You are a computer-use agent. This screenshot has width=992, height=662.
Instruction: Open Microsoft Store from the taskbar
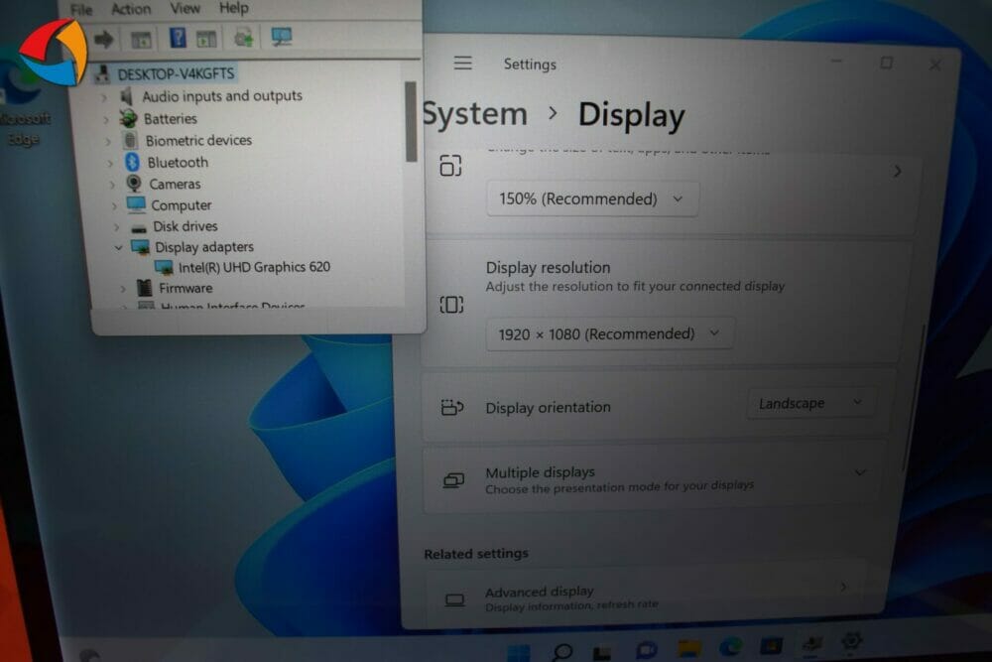point(771,645)
